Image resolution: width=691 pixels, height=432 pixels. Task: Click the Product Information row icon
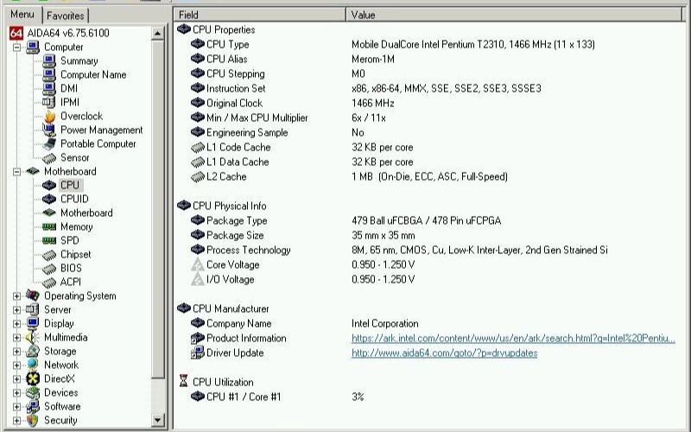coord(198,338)
